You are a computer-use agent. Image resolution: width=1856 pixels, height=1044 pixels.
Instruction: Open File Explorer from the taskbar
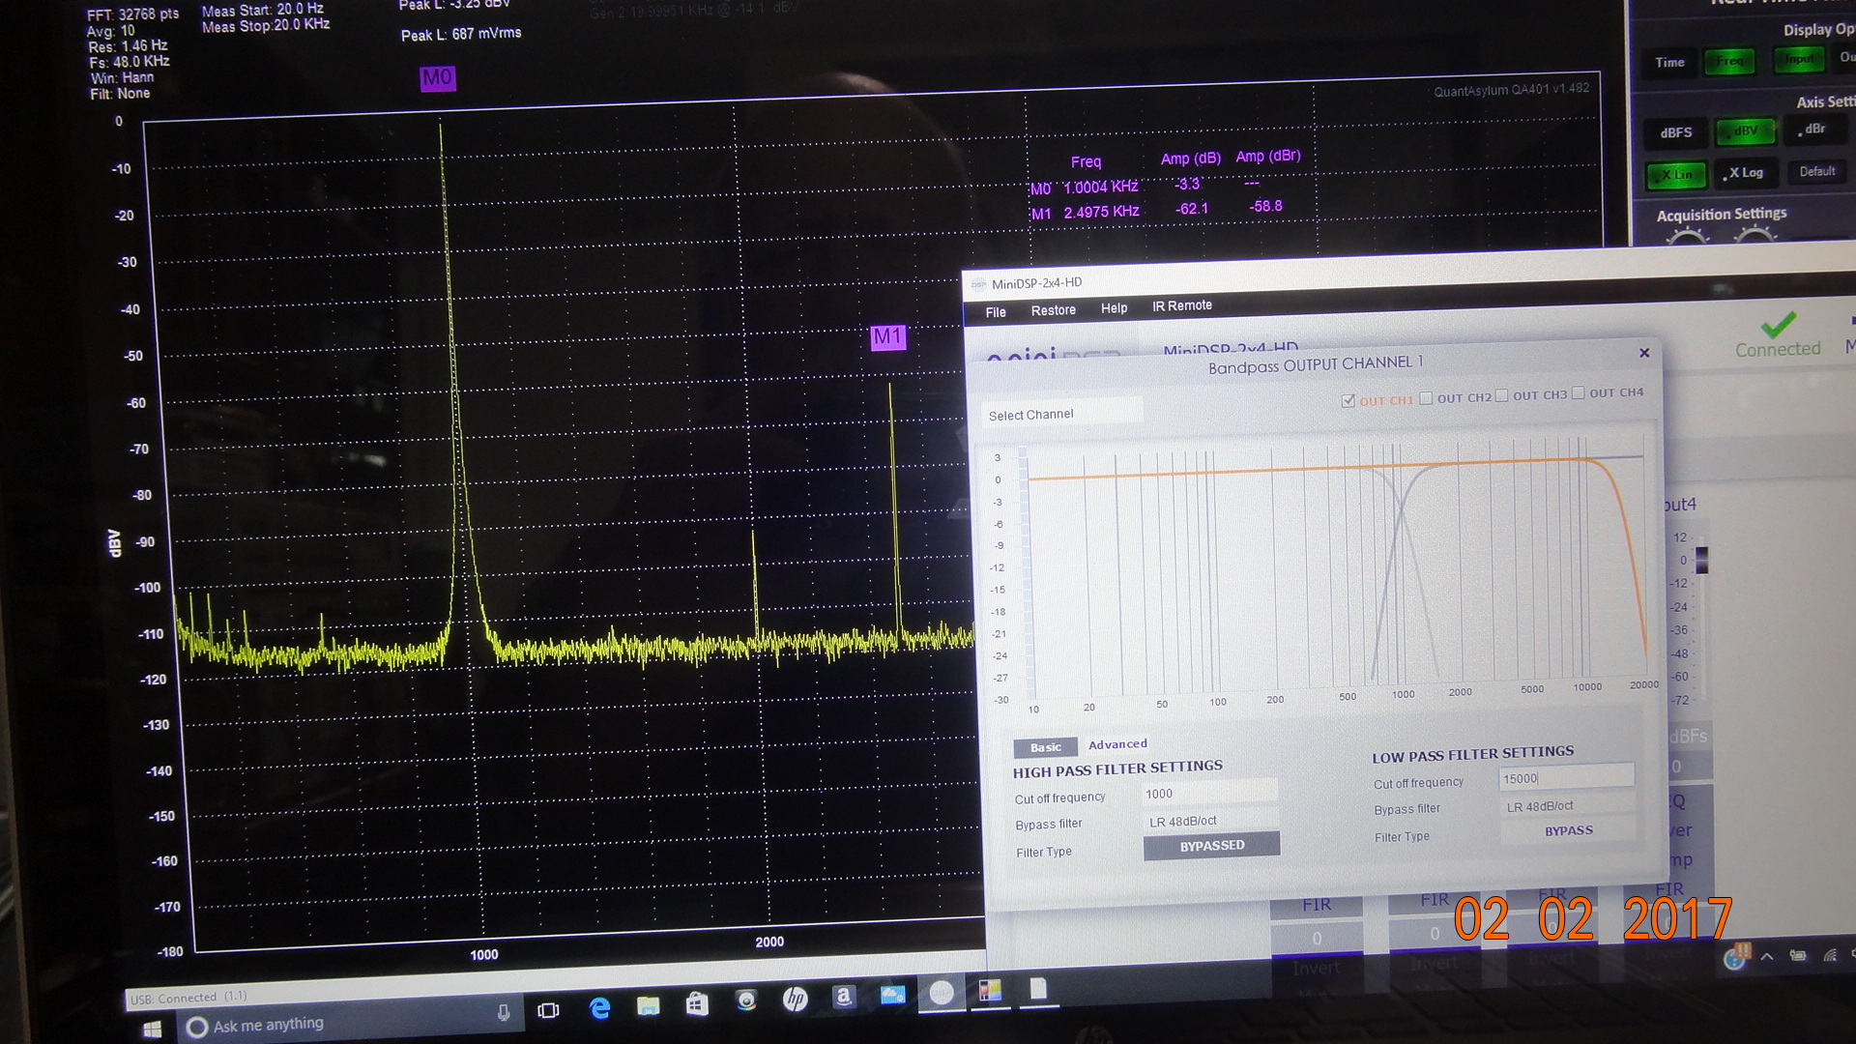pos(648,1005)
